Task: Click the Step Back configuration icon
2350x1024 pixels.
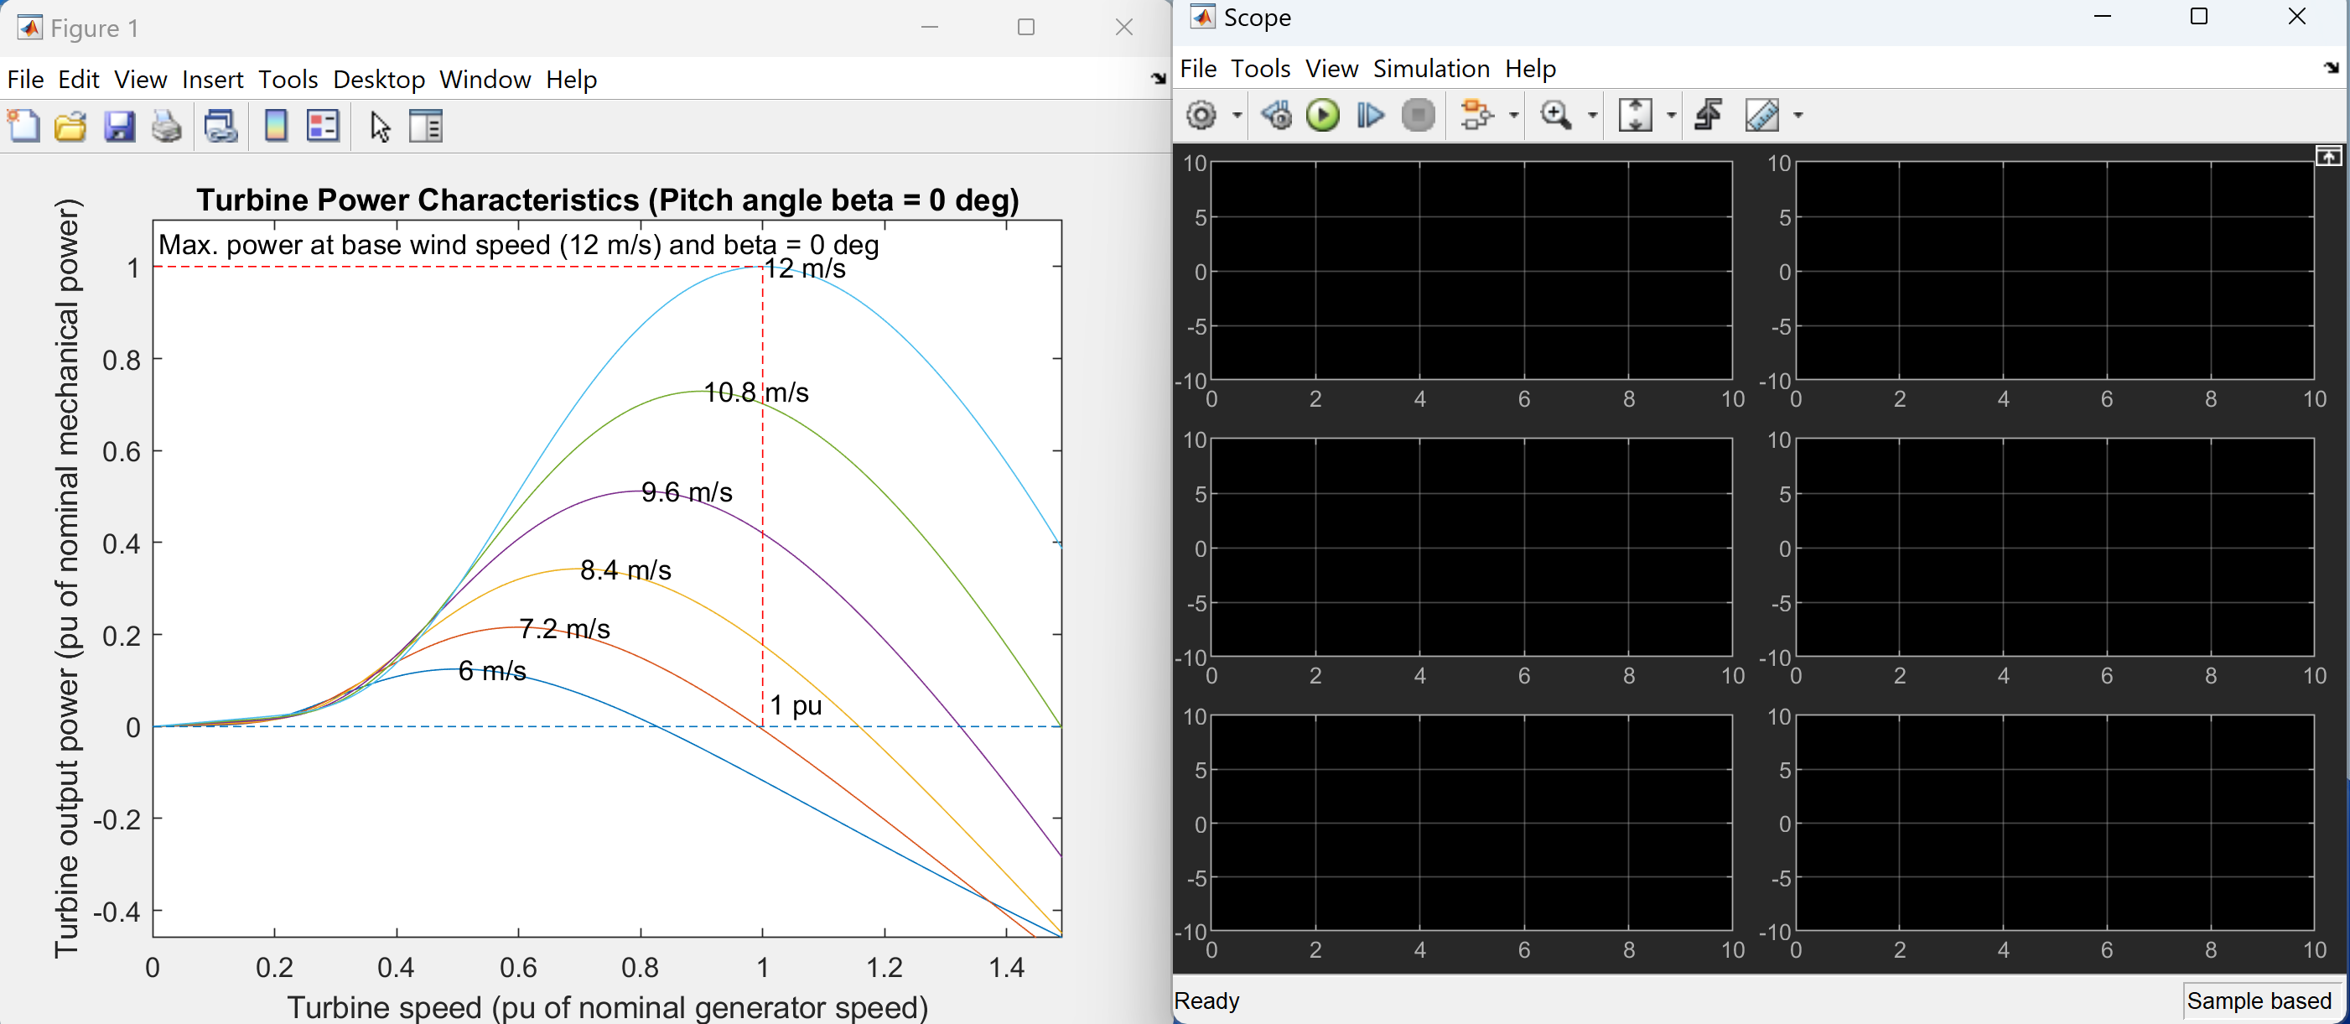Action: [x=1275, y=116]
